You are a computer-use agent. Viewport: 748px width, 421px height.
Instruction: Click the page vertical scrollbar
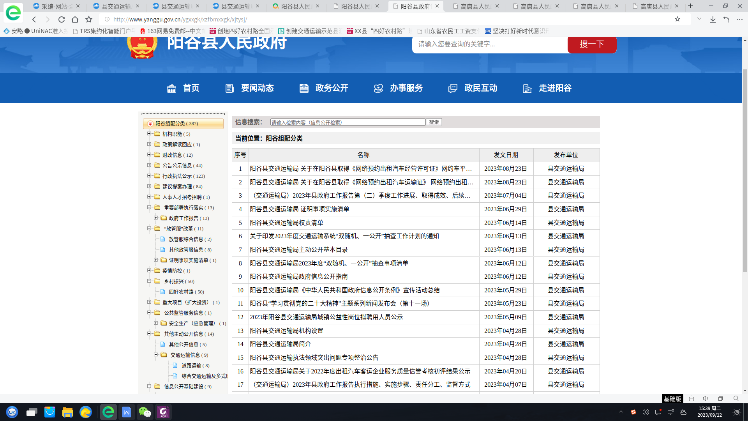pyautogui.click(x=745, y=170)
